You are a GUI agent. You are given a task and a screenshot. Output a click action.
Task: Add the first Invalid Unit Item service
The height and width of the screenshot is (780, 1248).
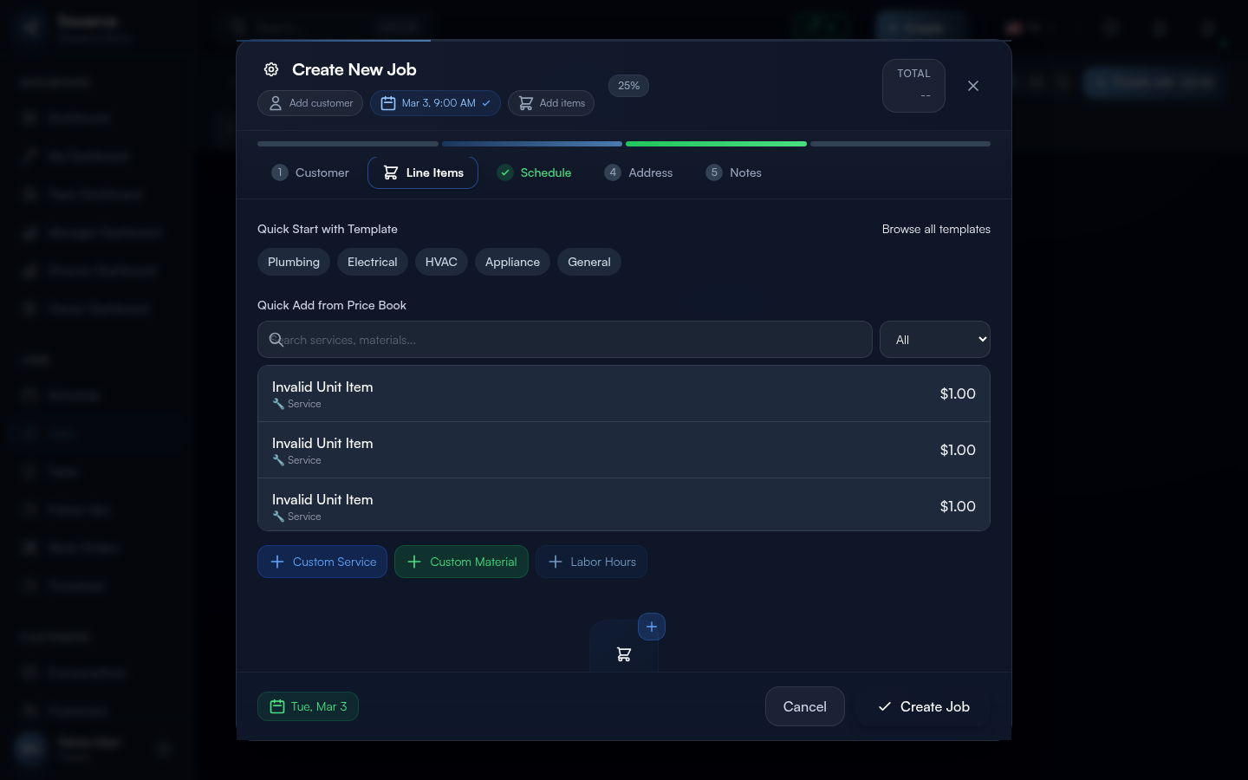pyautogui.click(x=624, y=393)
